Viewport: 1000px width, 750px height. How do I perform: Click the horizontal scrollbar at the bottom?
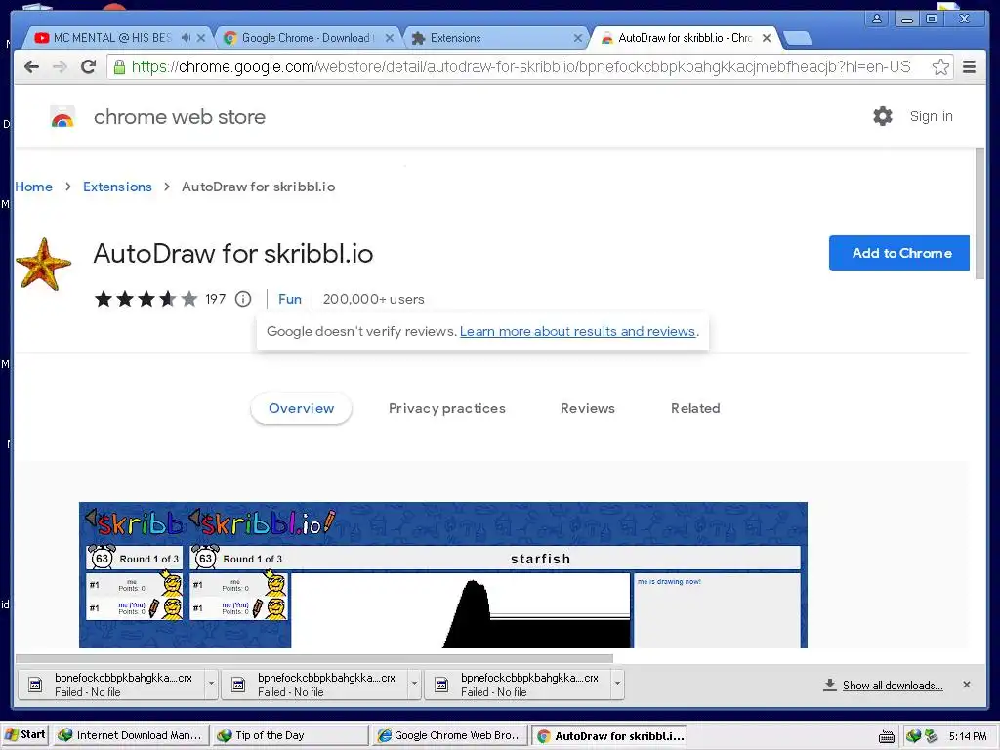[x=313, y=658]
